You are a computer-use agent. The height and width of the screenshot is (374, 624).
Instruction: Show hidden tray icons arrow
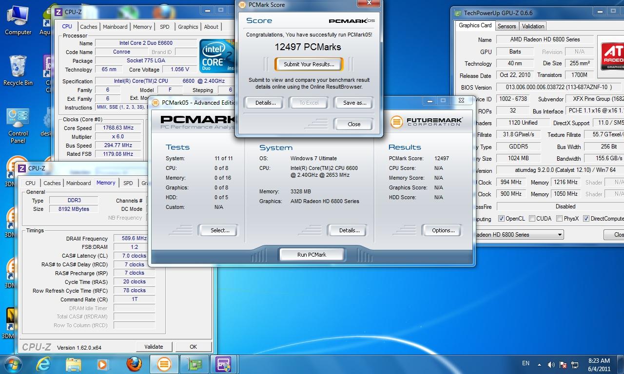click(x=540, y=364)
